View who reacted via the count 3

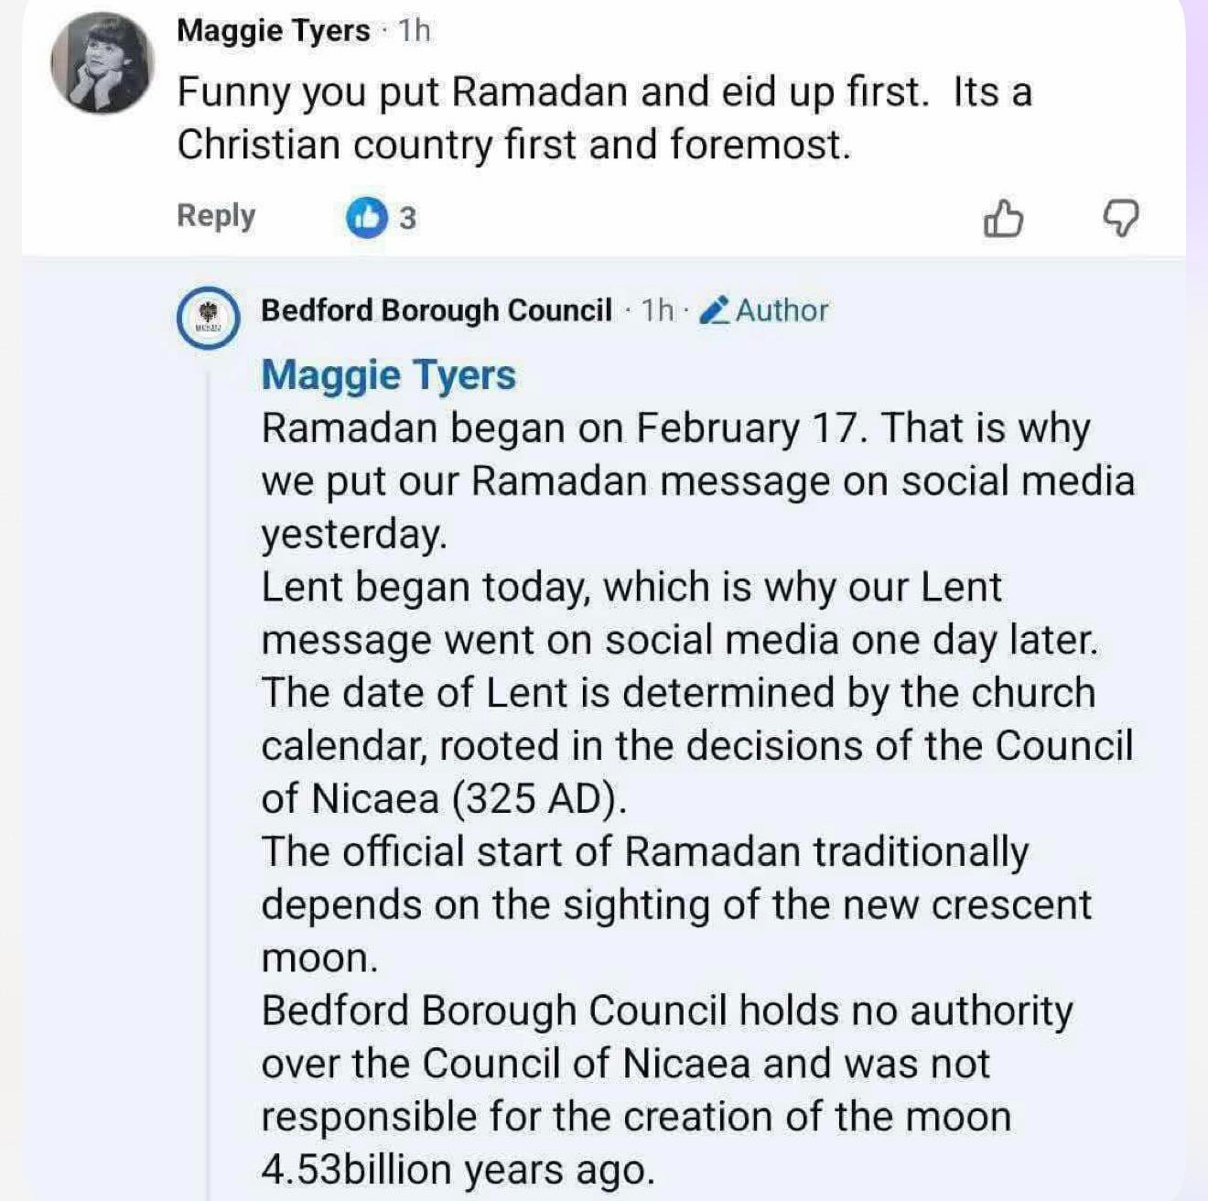(x=408, y=219)
